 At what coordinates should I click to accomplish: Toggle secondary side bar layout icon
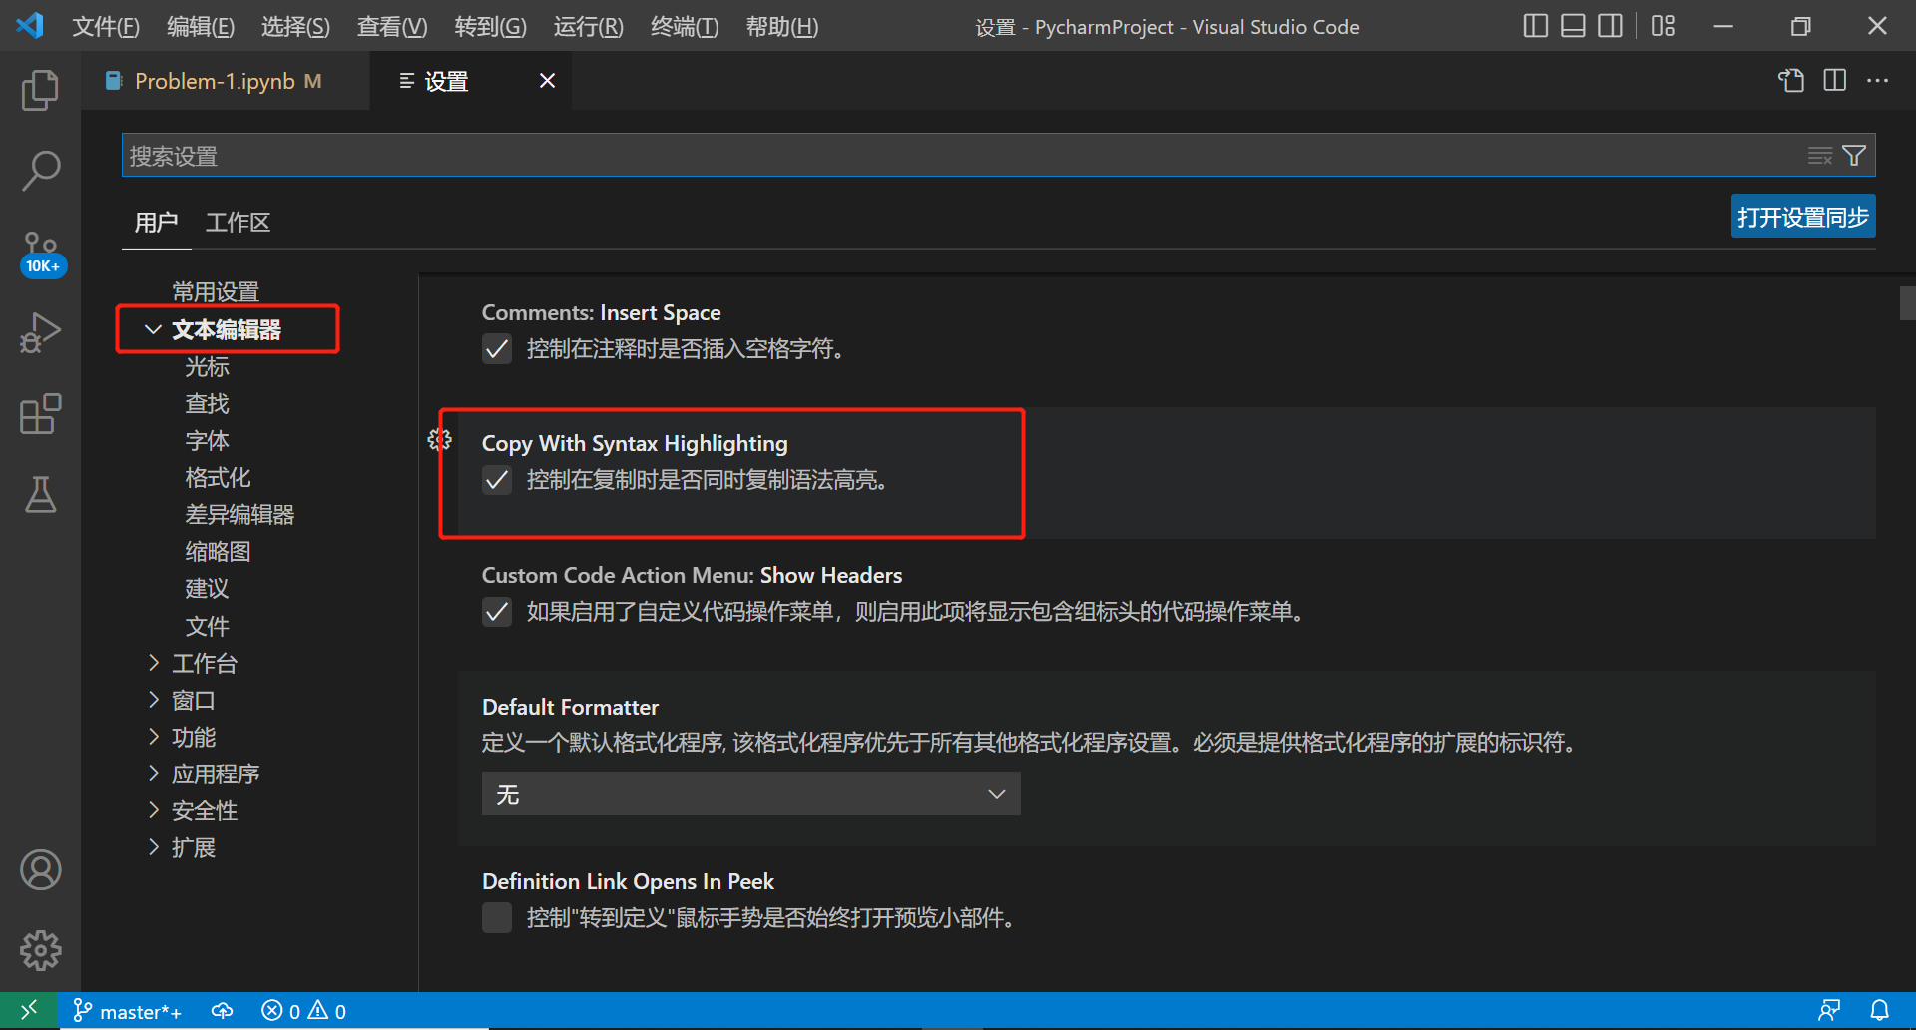tap(1610, 26)
